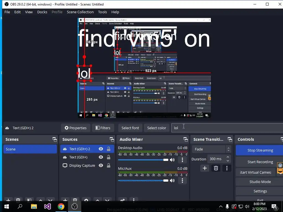Add a new scene with plus icon

8,200
